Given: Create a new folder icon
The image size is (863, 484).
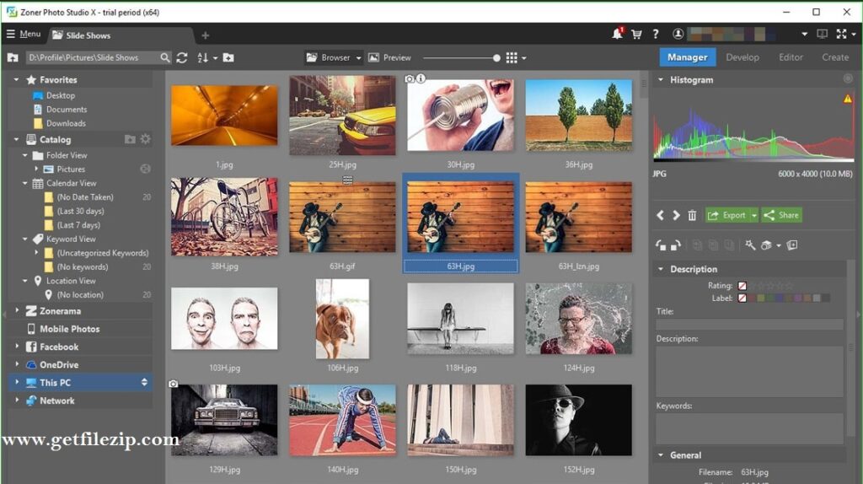Looking at the screenshot, I should coord(228,57).
